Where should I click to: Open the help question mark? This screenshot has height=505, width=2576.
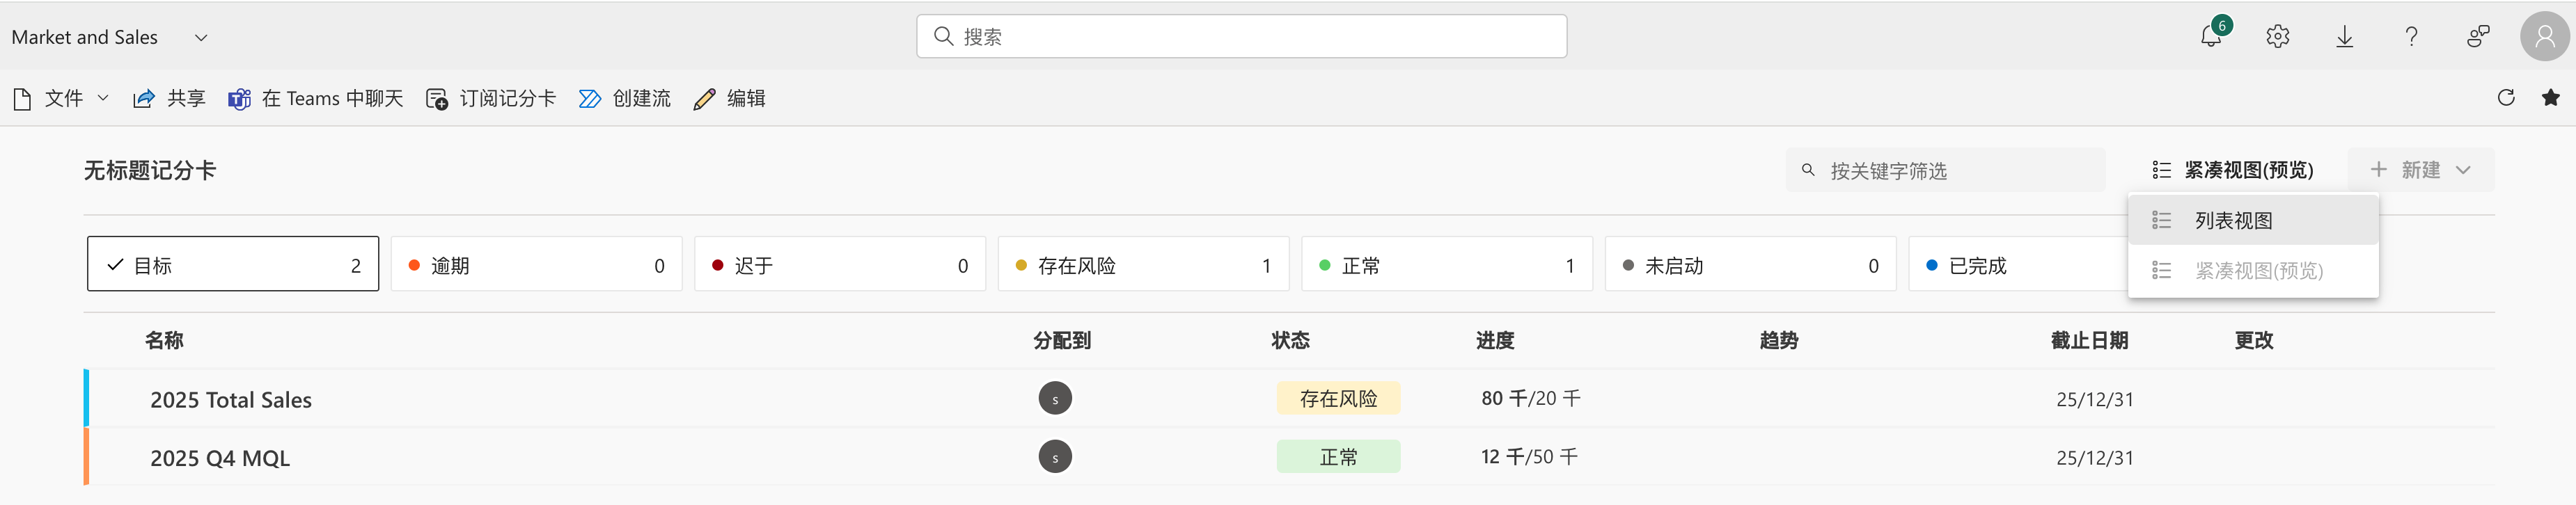click(2411, 37)
